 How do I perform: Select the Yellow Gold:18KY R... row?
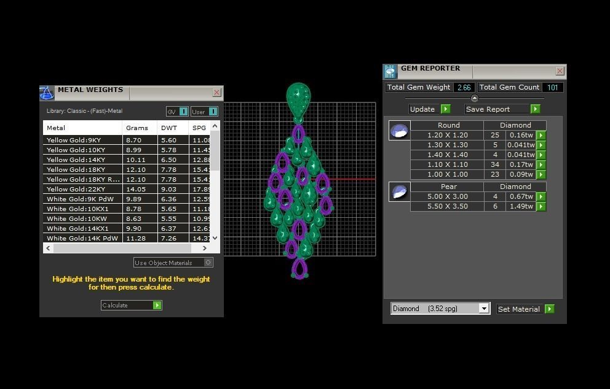click(x=127, y=179)
